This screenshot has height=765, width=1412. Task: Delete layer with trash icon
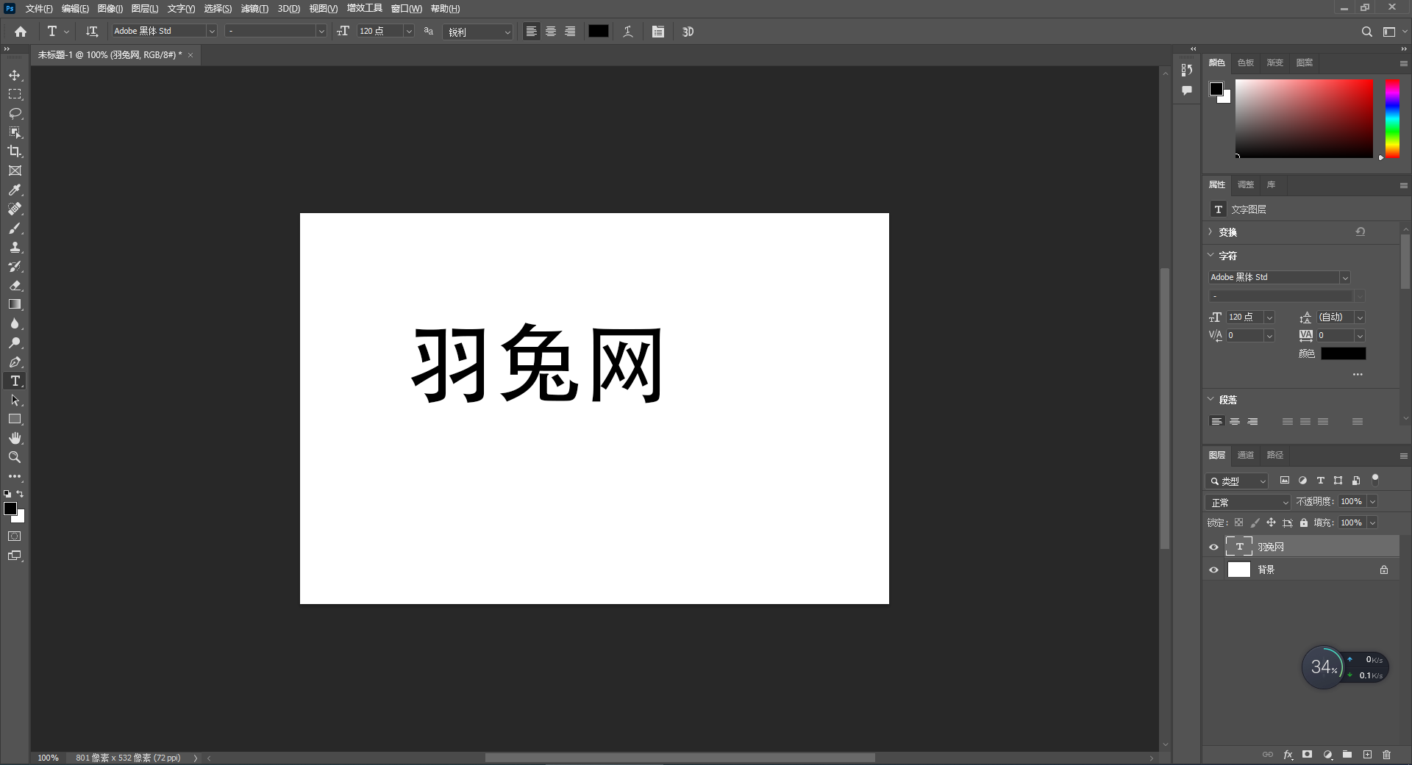coord(1386,755)
